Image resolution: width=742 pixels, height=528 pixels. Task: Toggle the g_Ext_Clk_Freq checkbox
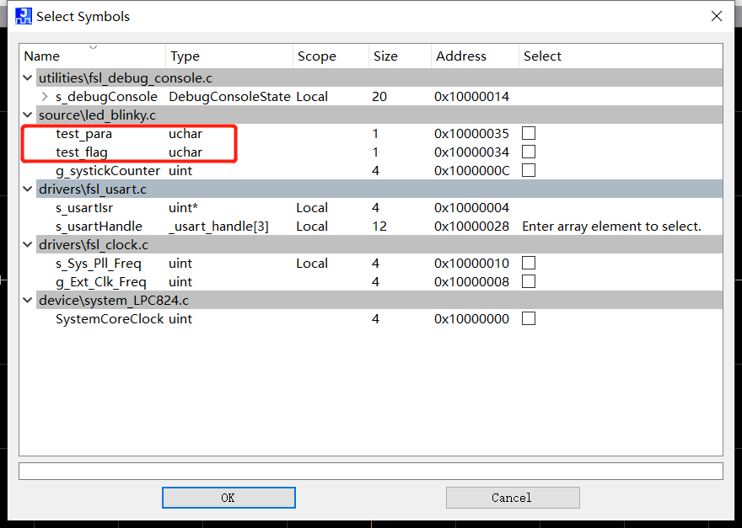point(529,281)
